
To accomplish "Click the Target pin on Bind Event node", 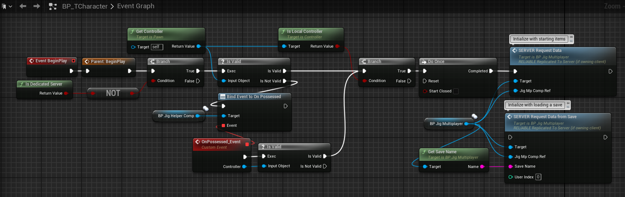I will tap(224, 116).
